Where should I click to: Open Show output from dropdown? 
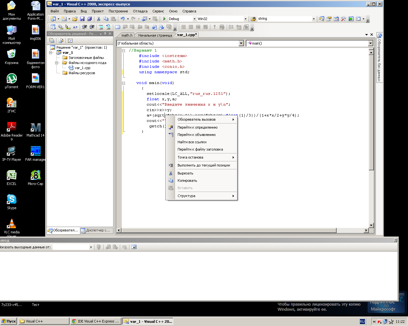(91, 247)
